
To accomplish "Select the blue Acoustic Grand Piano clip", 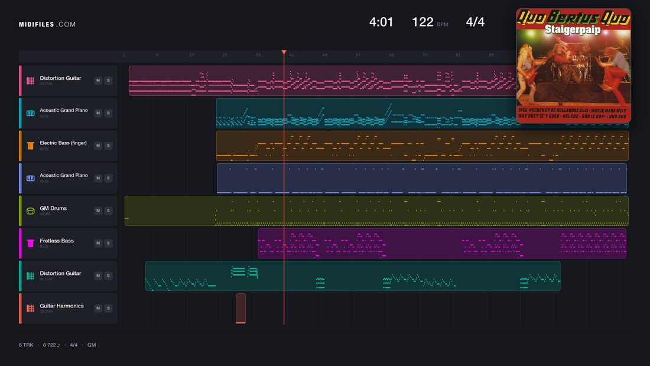I will pyautogui.click(x=421, y=178).
